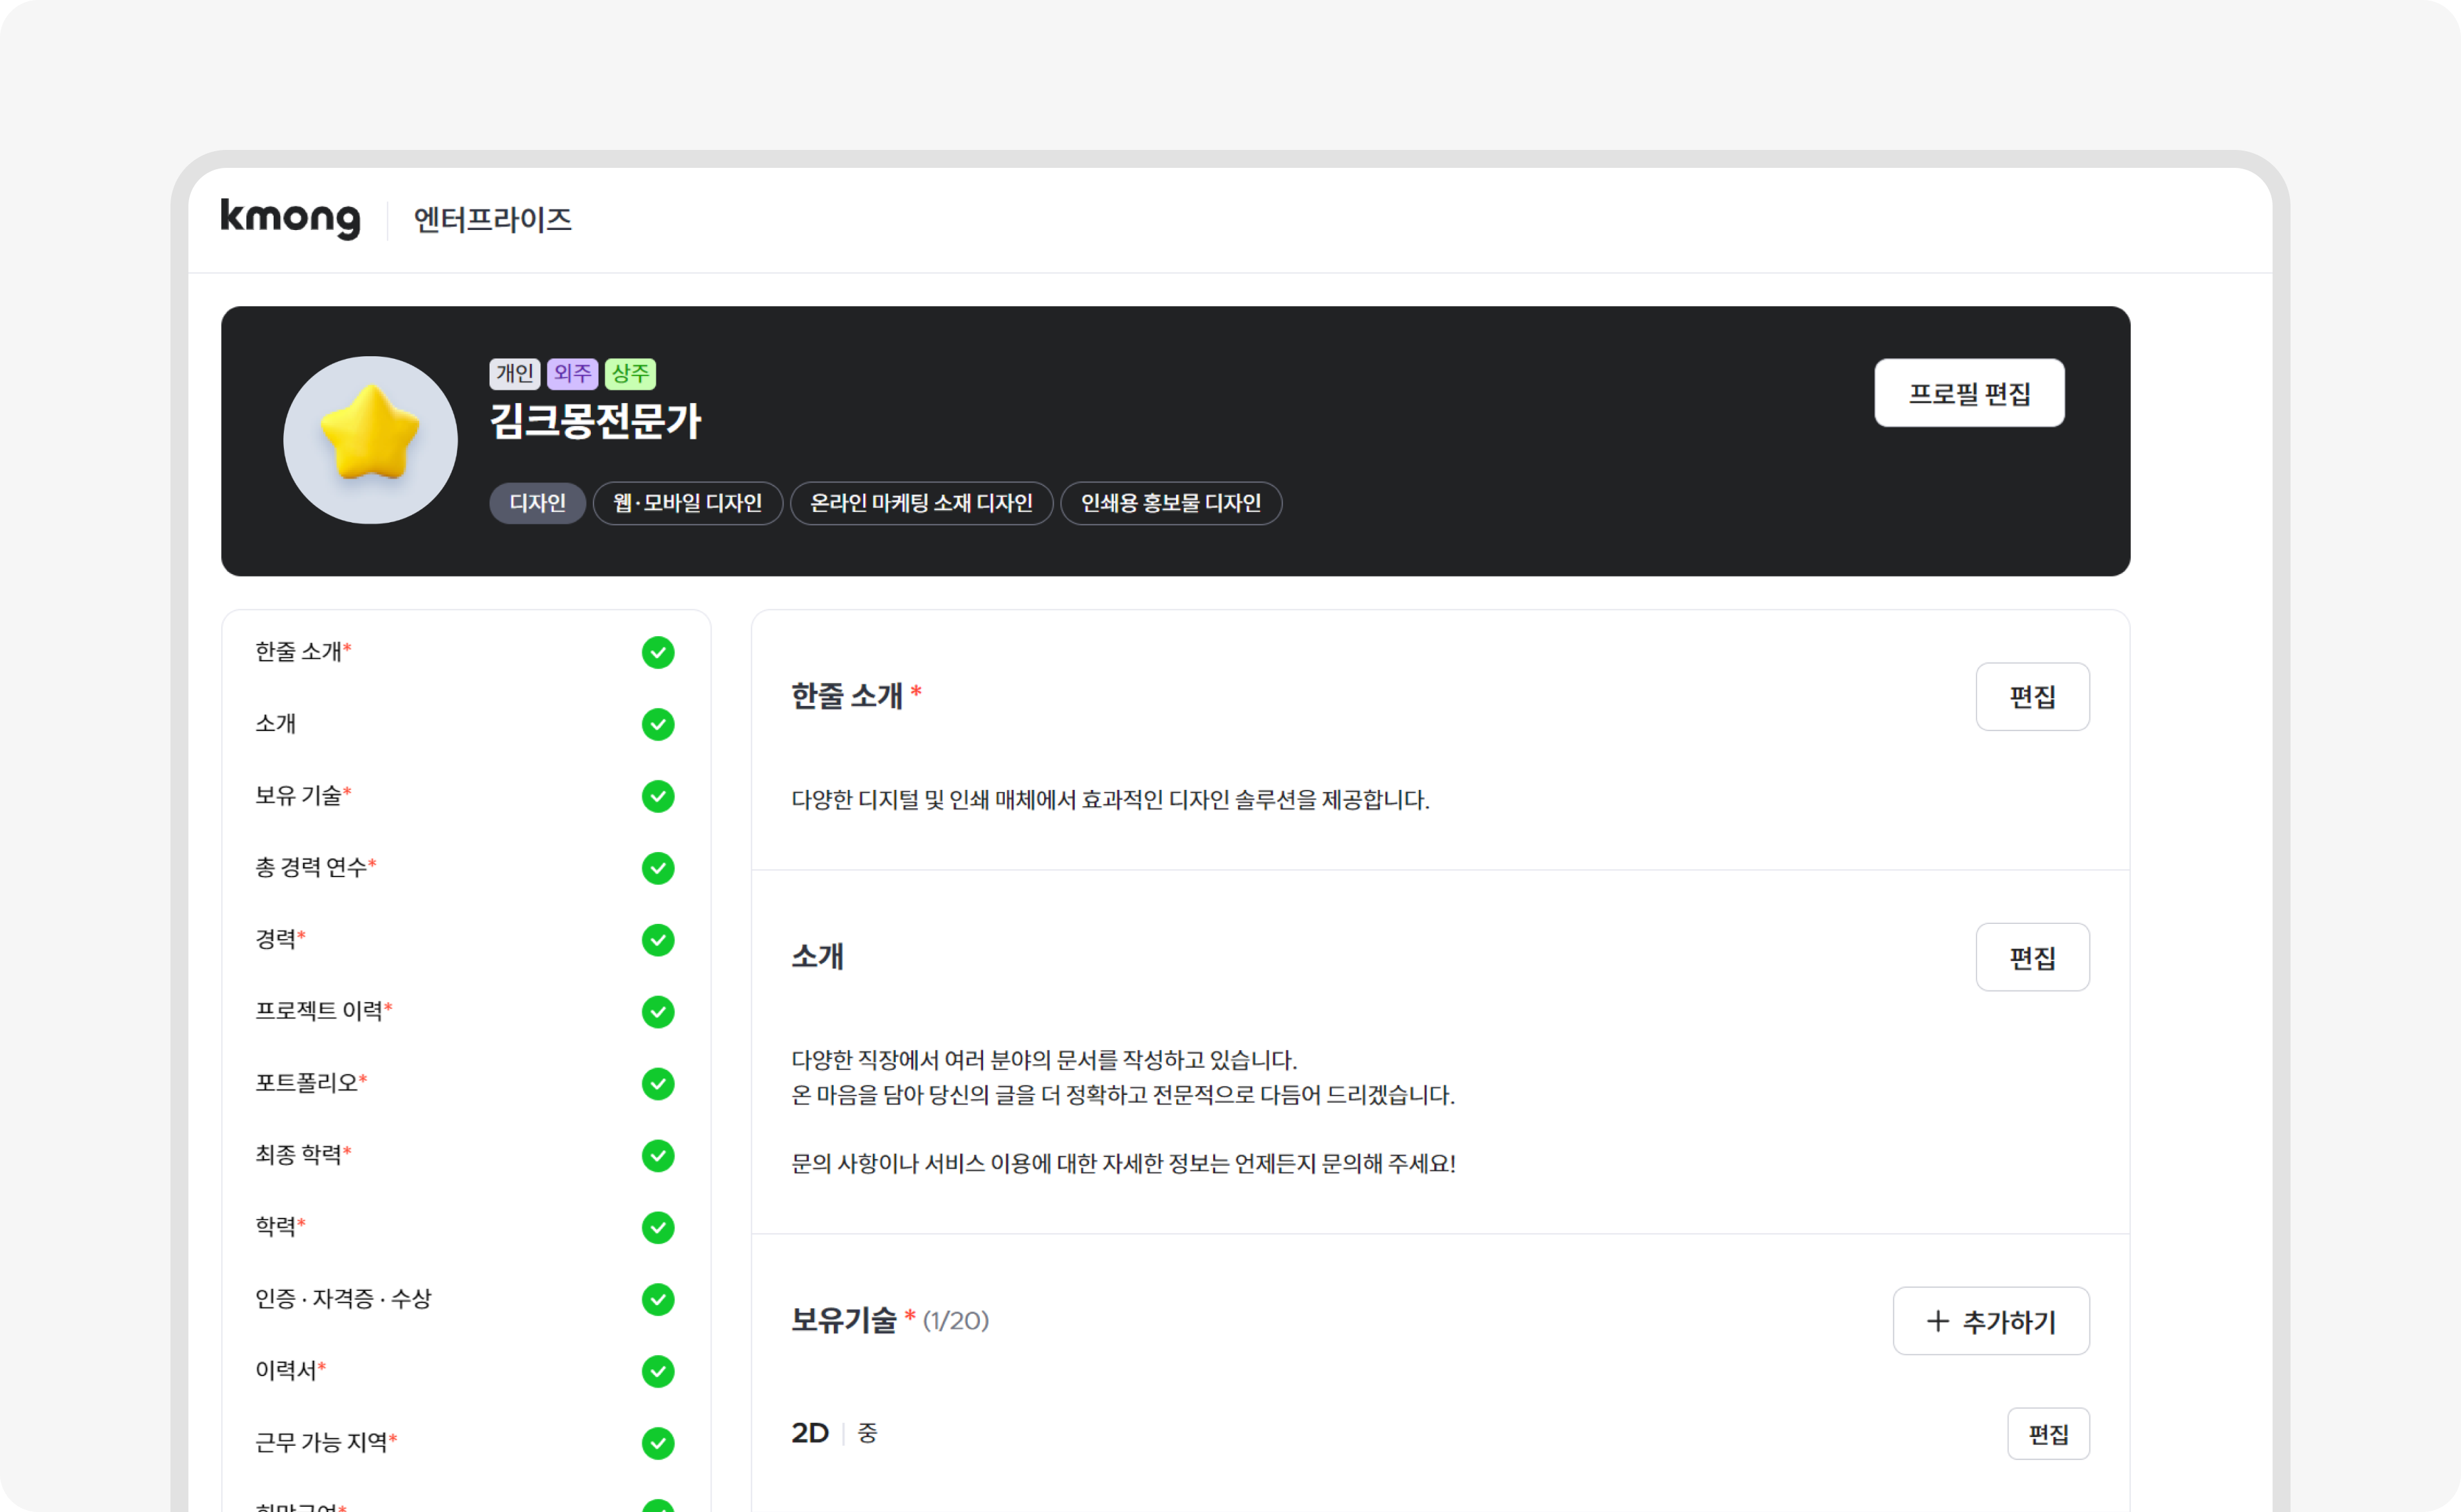Select the purple 외주 badge
2461x1512 pixels.
pos(572,373)
